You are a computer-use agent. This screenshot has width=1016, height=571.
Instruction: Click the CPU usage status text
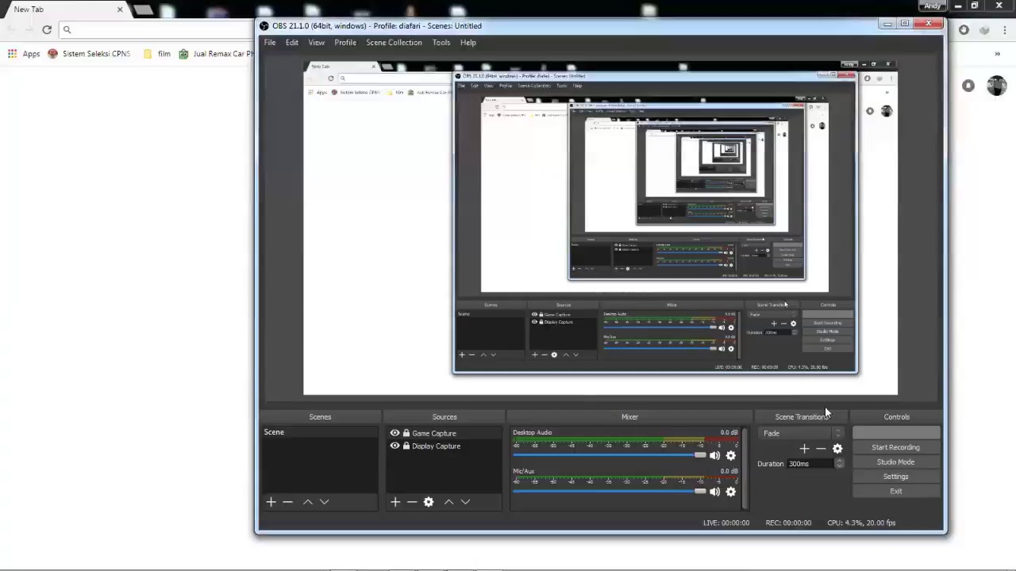pos(861,523)
